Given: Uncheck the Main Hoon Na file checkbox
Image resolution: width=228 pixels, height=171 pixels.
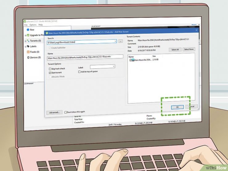Looking at the screenshot, I should (131, 60).
